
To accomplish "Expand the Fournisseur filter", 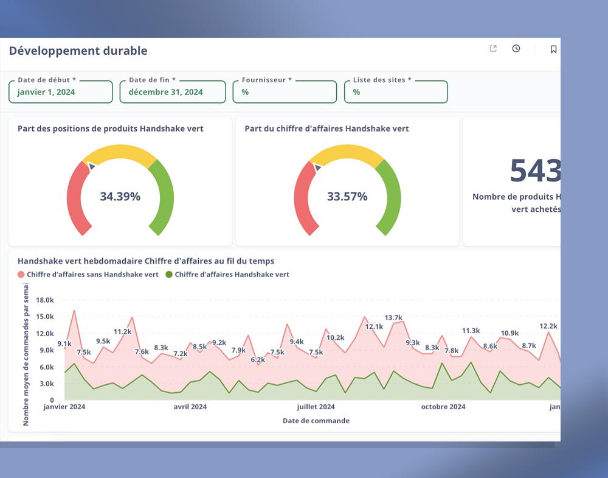I will click(x=285, y=92).
